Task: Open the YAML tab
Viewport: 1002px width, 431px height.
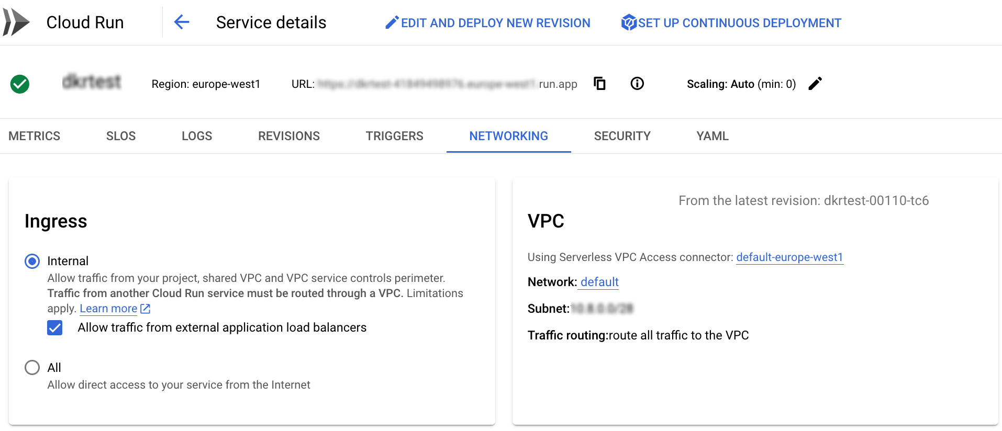Action: click(x=712, y=136)
